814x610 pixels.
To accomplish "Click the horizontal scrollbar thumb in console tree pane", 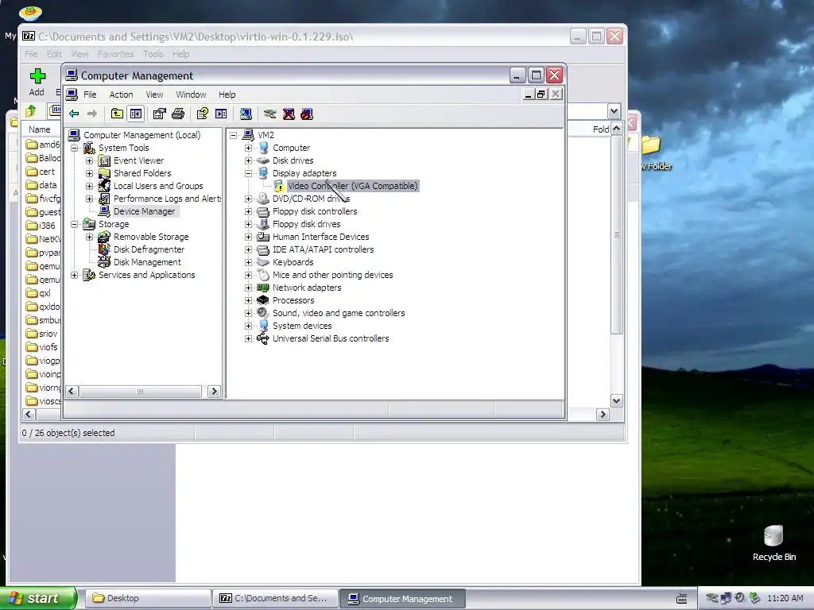I will click(x=140, y=391).
